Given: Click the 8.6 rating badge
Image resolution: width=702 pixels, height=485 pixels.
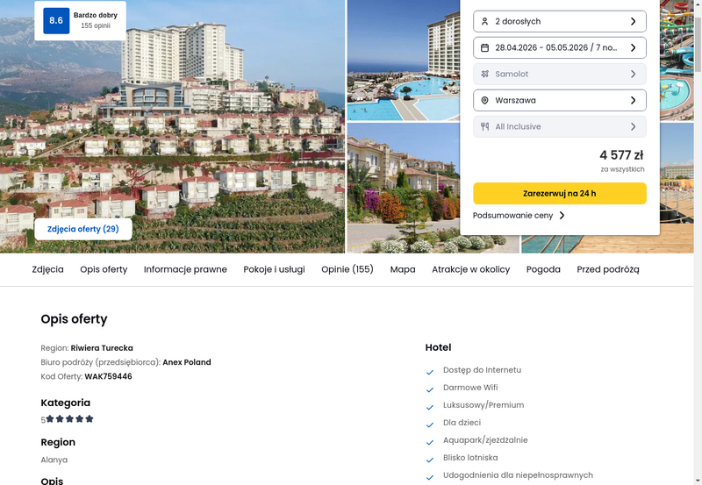Looking at the screenshot, I should coord(56,20).
